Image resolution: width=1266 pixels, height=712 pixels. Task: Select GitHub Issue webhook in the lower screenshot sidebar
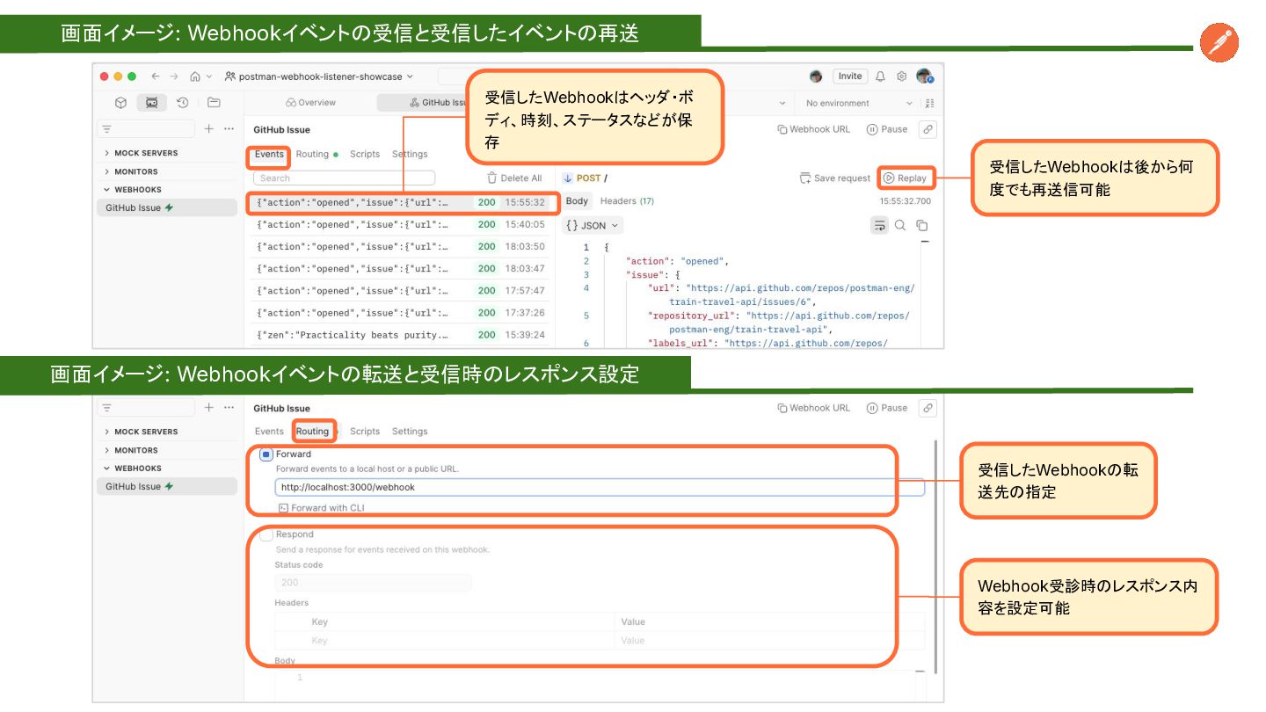[x=167, y=486]
